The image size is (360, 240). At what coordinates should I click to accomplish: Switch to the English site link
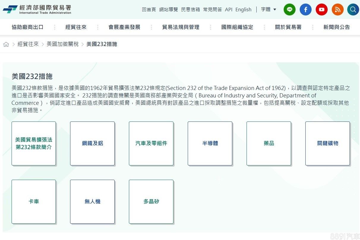[243, 10]
